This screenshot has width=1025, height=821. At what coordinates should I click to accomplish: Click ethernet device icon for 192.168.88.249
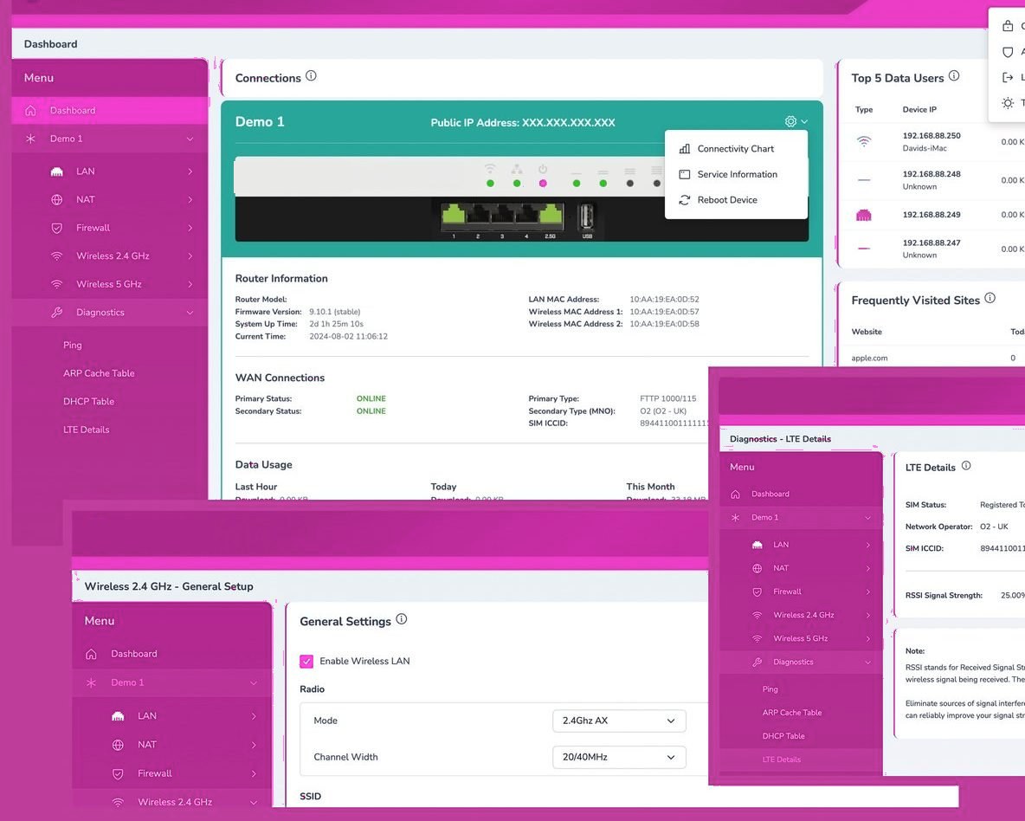point(863,215)
